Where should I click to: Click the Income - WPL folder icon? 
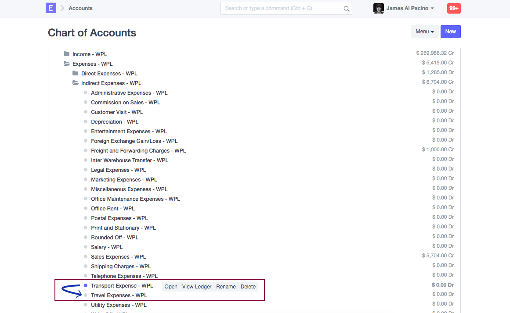pos(67,54)
